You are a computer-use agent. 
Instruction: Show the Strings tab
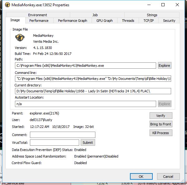click(152, 15)
